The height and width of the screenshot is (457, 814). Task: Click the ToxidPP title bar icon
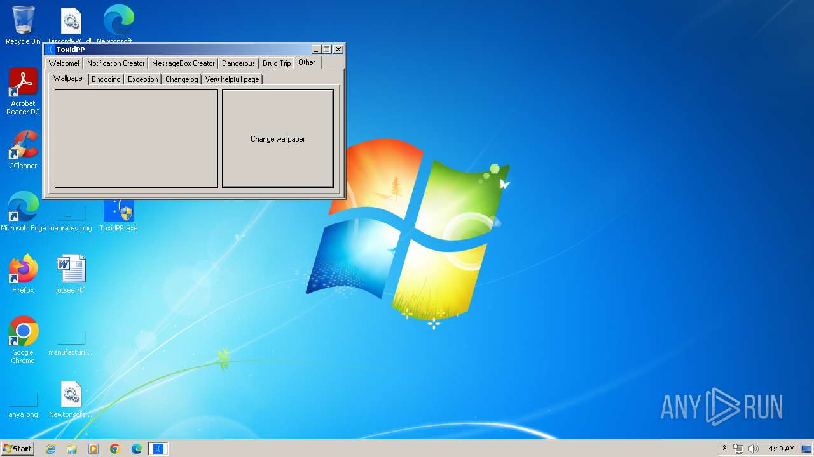click(x=50, y=50)
